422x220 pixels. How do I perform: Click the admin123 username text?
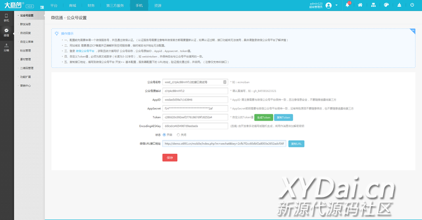[x=316, y=4]
